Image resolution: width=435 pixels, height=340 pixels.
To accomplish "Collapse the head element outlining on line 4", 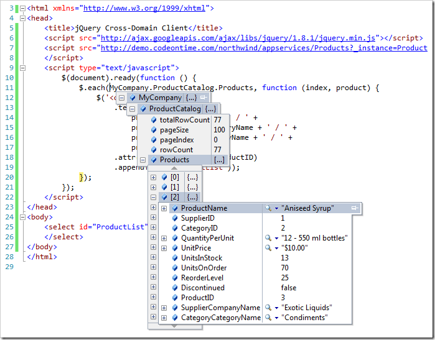I will pos(23,18).
